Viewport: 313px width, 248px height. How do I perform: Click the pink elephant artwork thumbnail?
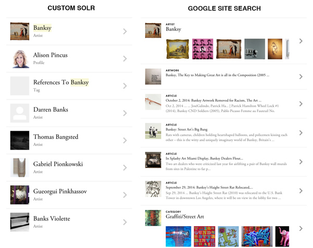tap(282, 237)
